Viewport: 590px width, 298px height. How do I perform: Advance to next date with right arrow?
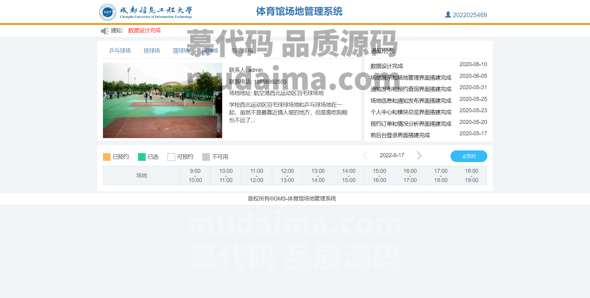tap(419, 155)
